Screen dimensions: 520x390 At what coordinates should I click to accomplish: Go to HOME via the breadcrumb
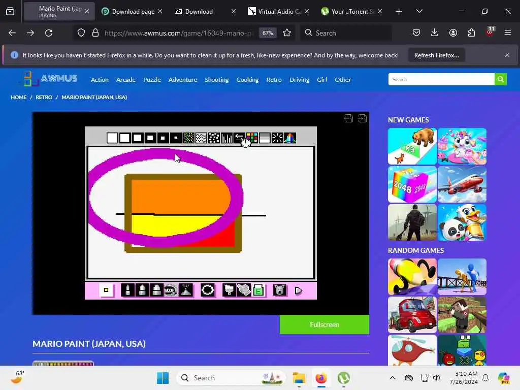pos(19,97)
